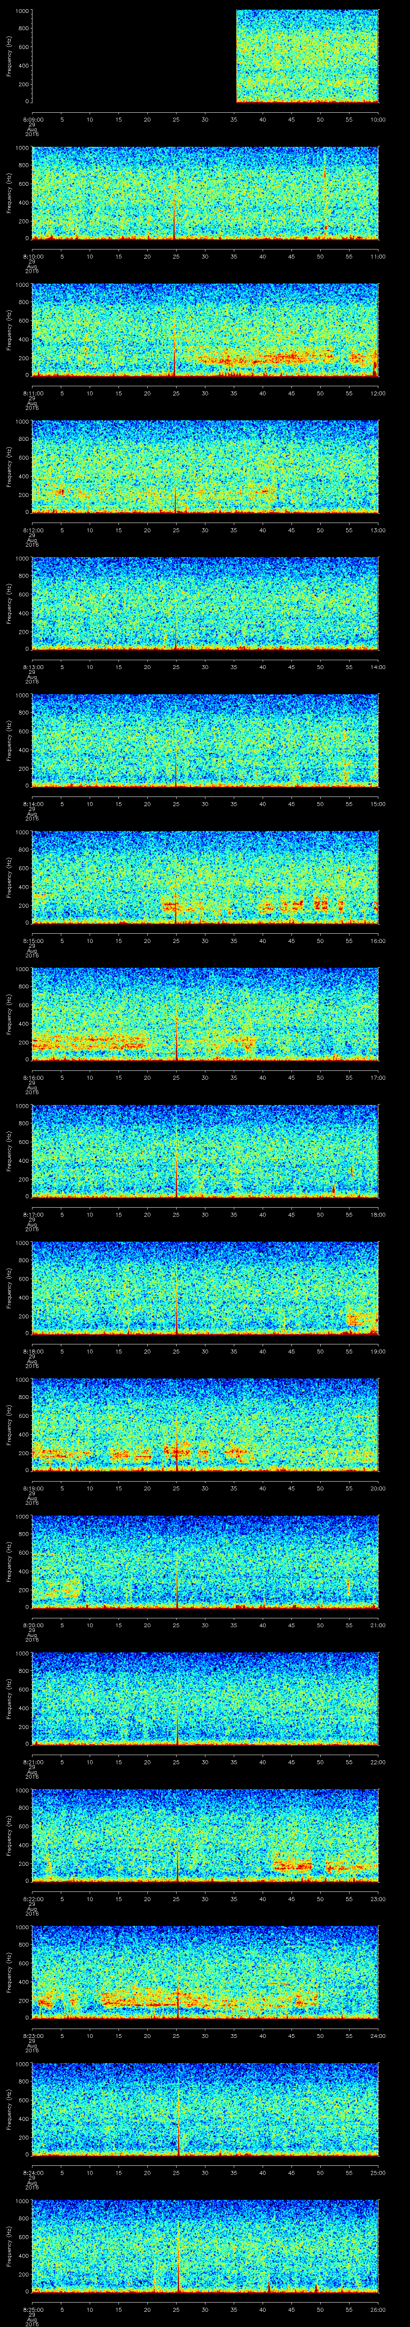Open the 8:24:00 spectrogram plot

(x=205, y=2109)
